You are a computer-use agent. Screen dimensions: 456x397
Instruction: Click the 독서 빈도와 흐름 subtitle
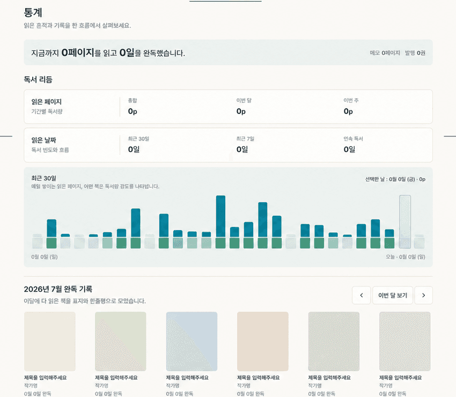[x=50, y=150]
